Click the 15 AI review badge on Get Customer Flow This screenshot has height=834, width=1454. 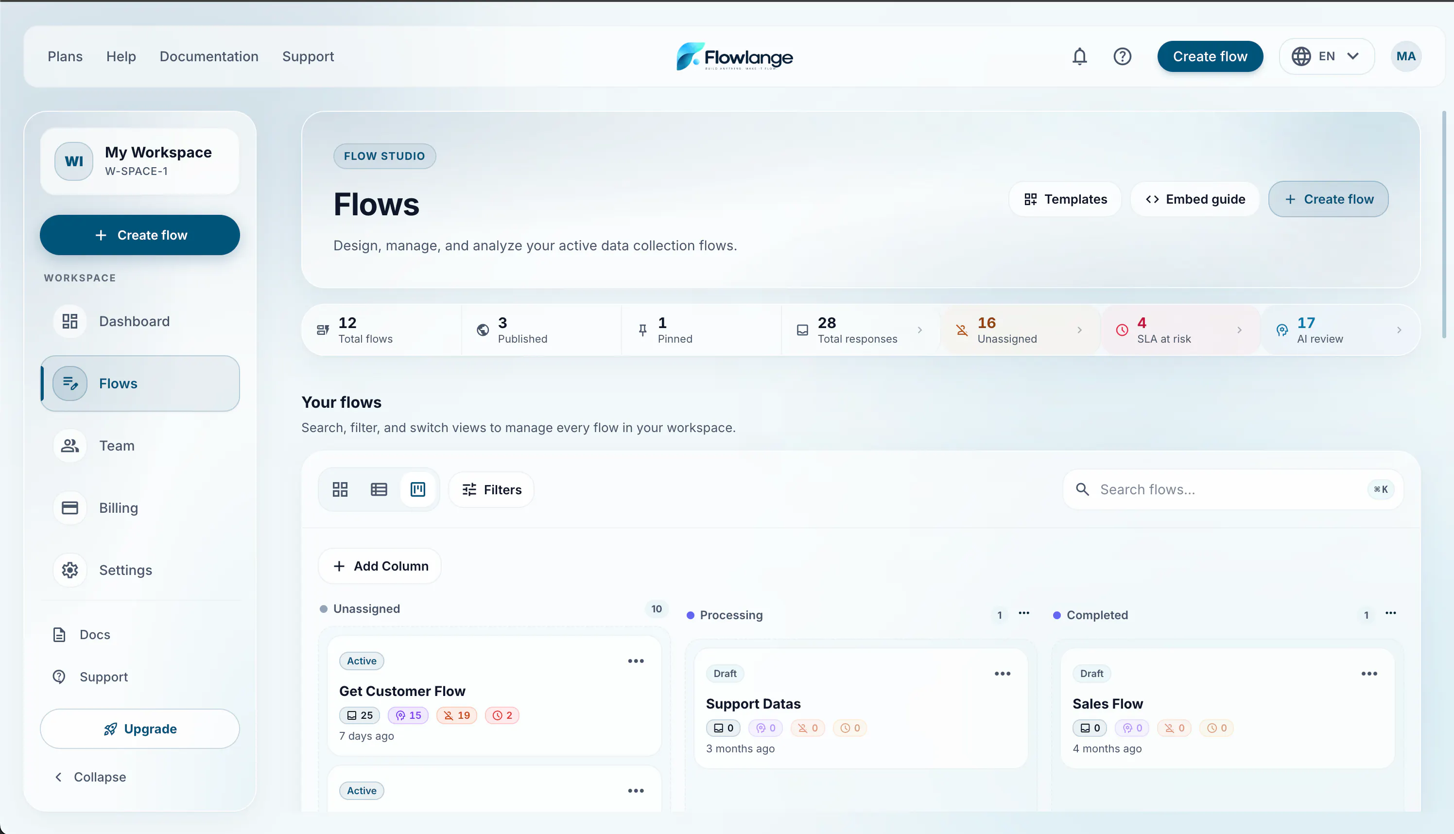pyautogui.click(x=408, y=715)
